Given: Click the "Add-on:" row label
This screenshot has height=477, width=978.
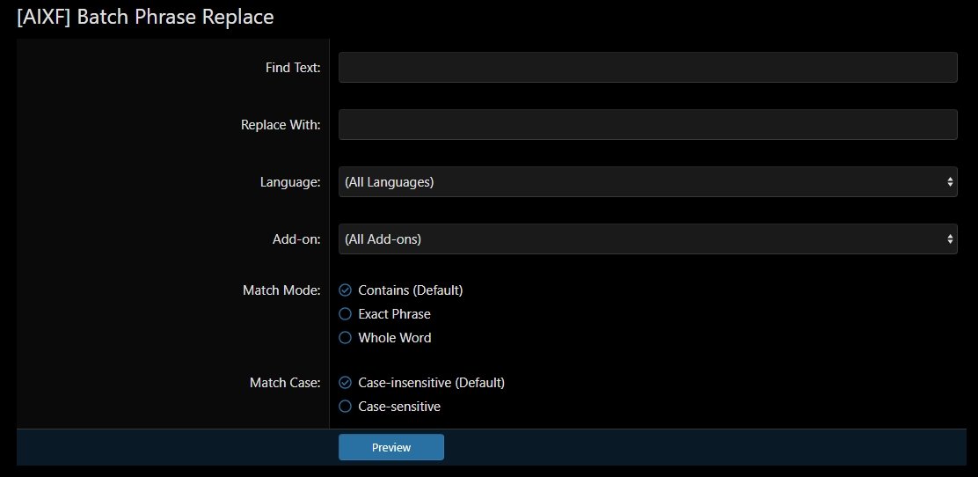Looking at the screenshot, I should pyautogui.click(x=296, y=239).
